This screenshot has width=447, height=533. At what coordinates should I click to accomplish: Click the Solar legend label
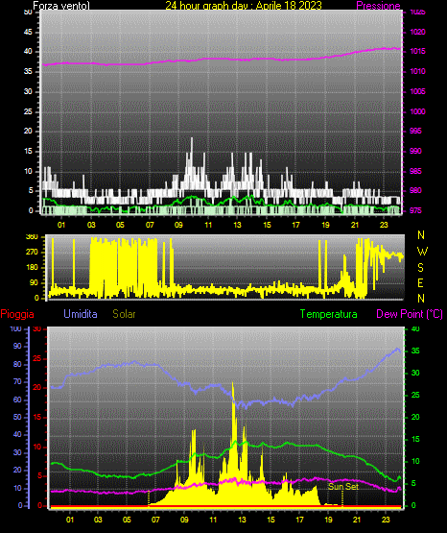tap(125, 314)
